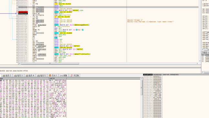
Task: Click the "Stage 2" string comment
Action: 135,20
